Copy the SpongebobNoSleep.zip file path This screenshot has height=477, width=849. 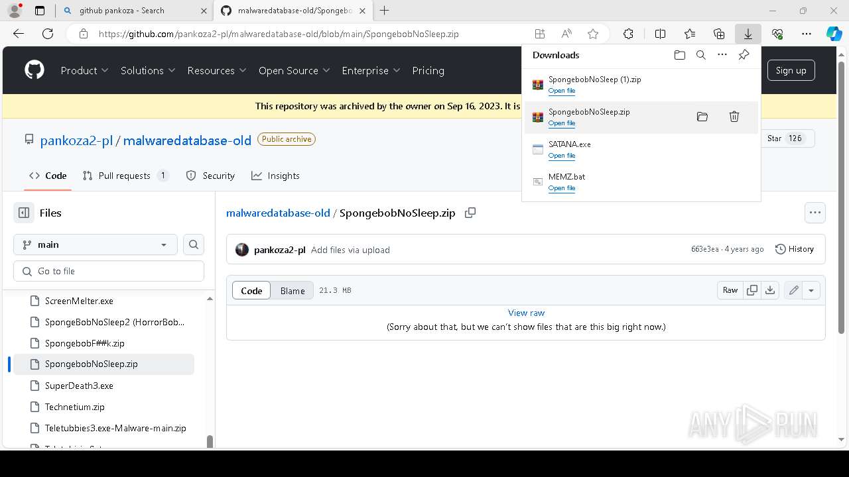(x=470, y=213)
